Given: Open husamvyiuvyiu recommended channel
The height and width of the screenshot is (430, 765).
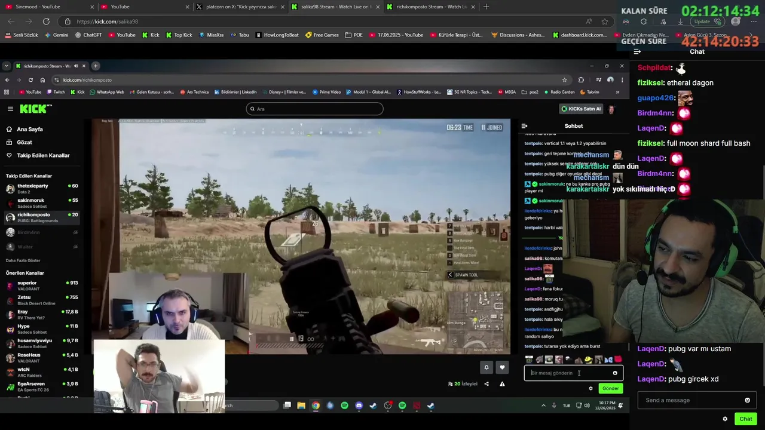Looking at the screenshot, I should [x=42, y=343].
